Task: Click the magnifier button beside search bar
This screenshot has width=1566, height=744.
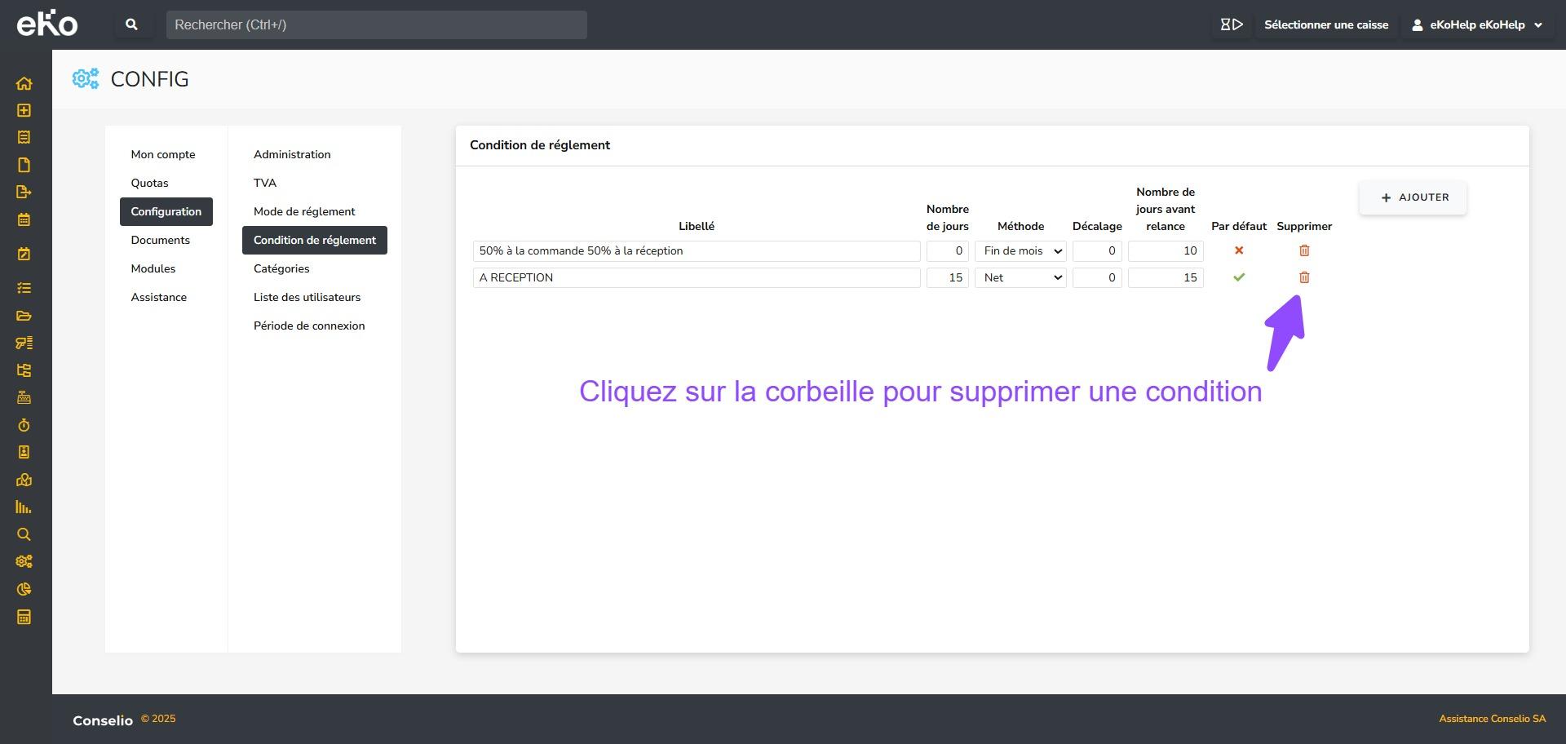Action: (131, 24)
